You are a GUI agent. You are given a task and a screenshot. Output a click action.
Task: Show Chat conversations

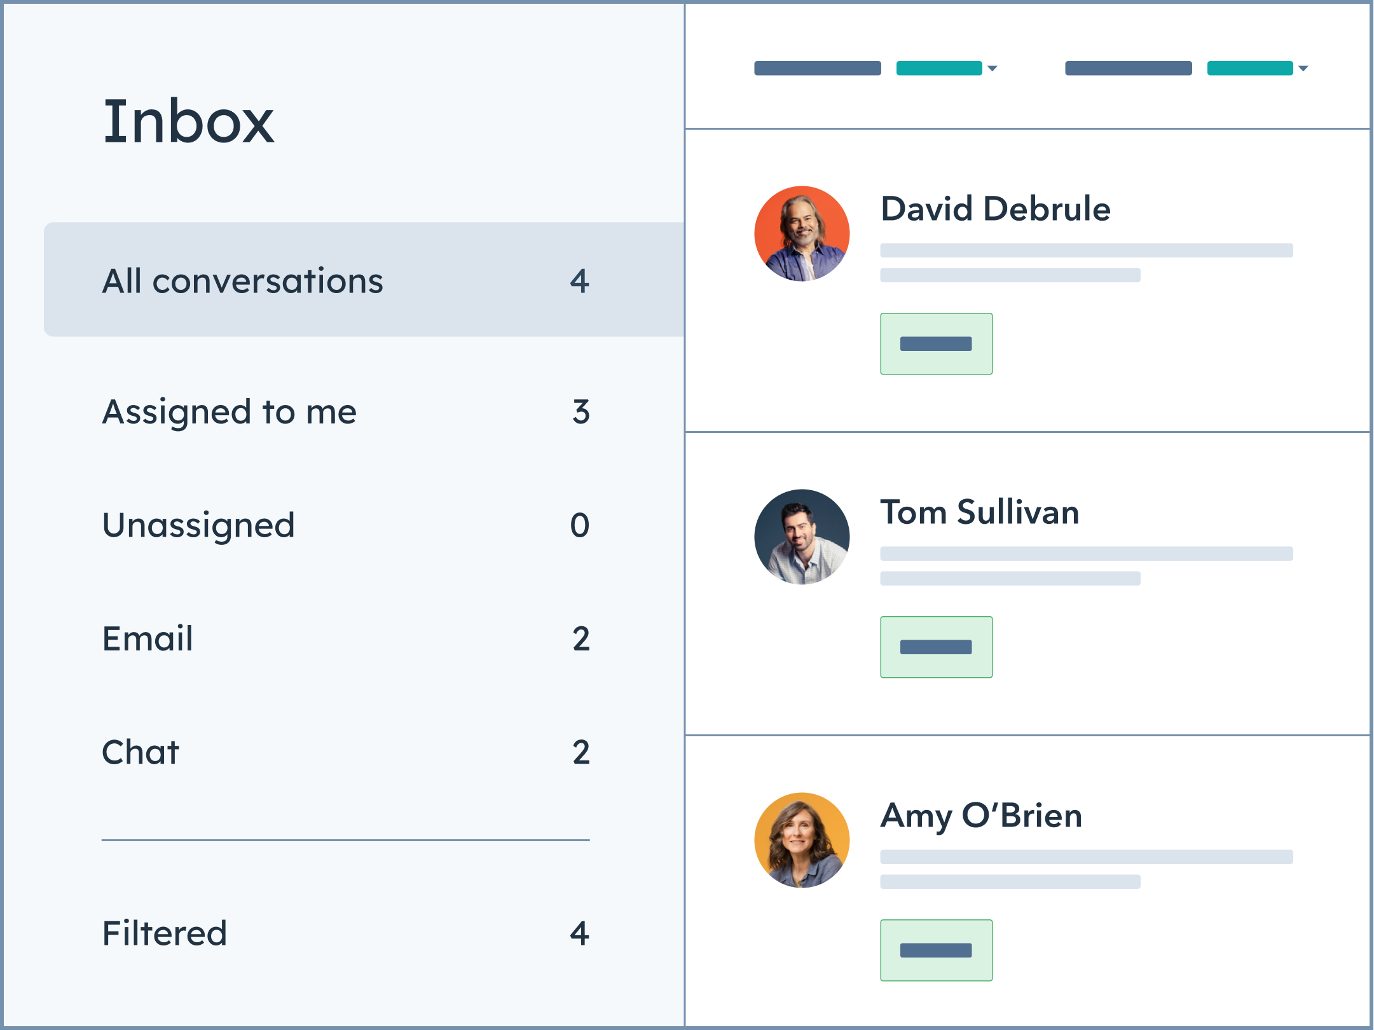click(x=141, y=752)
